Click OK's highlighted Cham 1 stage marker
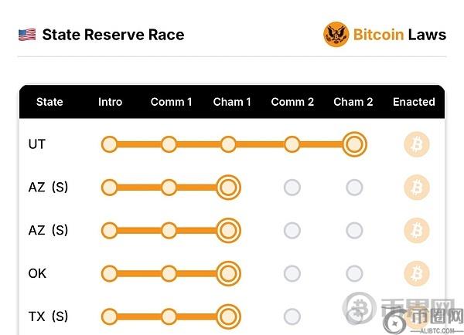Screen dimensions: 464x335 [x=228, y=273]
